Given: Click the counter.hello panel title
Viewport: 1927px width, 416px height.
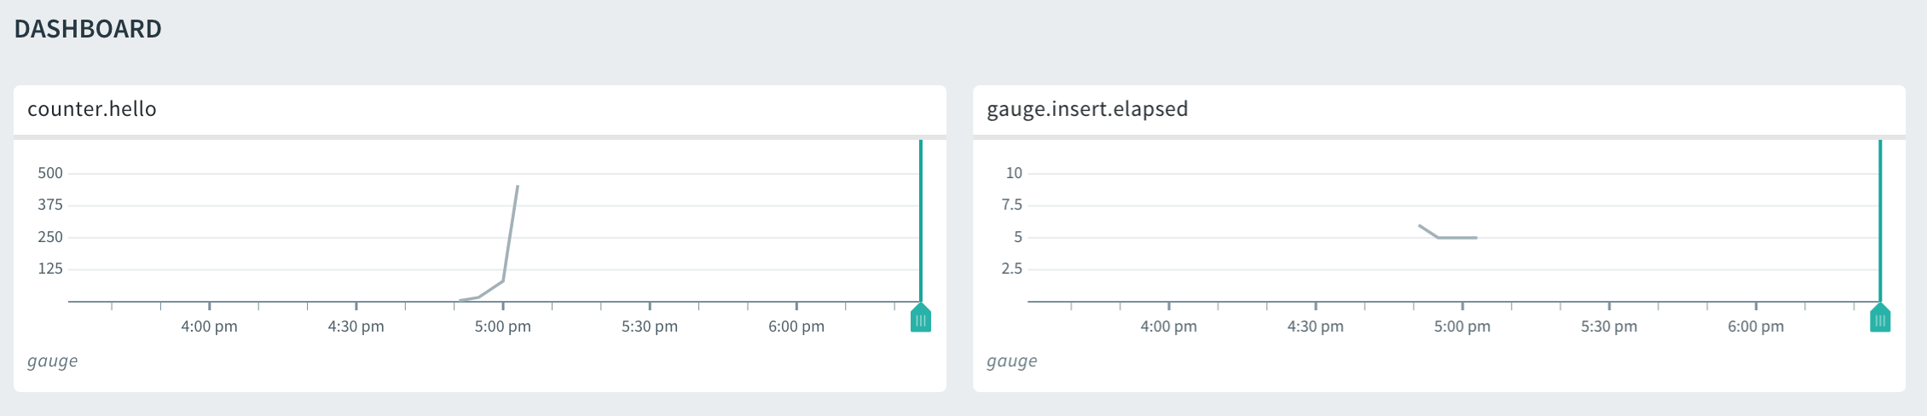Looking at the screenshot, I should (x=92, y=109).
